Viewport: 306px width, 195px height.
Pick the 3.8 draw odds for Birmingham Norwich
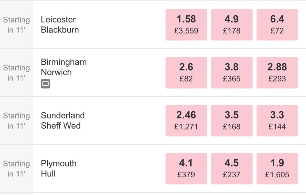coord(232,73)
